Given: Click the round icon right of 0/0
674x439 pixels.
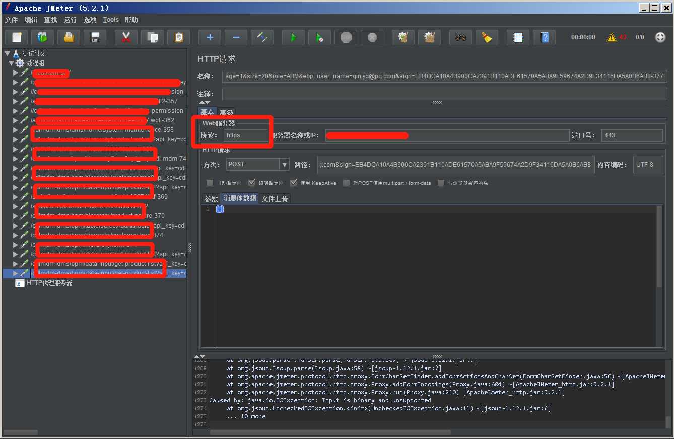Looking at the screenshot, I should click(660, 37).
